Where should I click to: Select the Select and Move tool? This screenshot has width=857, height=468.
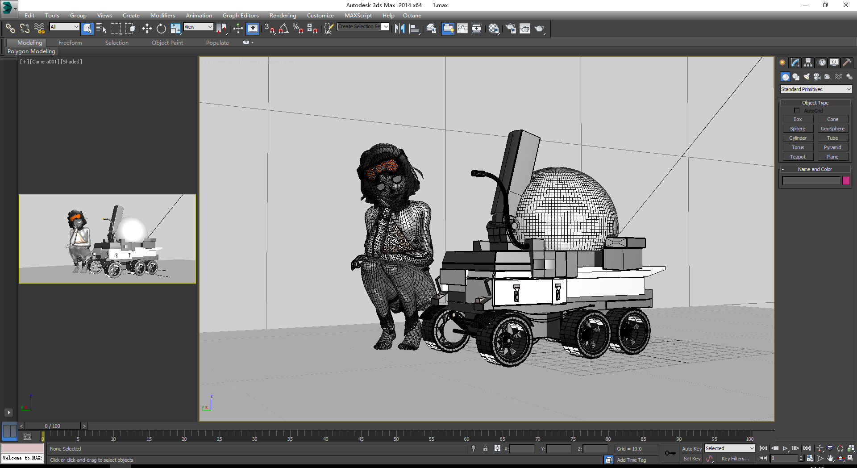[x=147, y=29]
